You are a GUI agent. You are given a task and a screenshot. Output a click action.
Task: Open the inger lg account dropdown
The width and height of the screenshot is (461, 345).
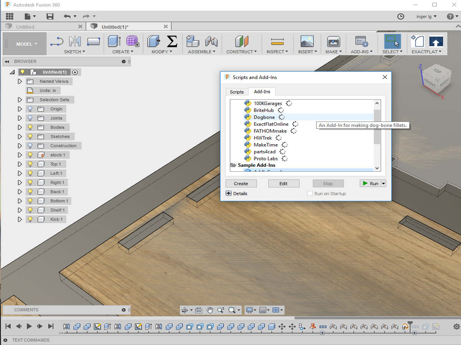(x=426, y=16)
